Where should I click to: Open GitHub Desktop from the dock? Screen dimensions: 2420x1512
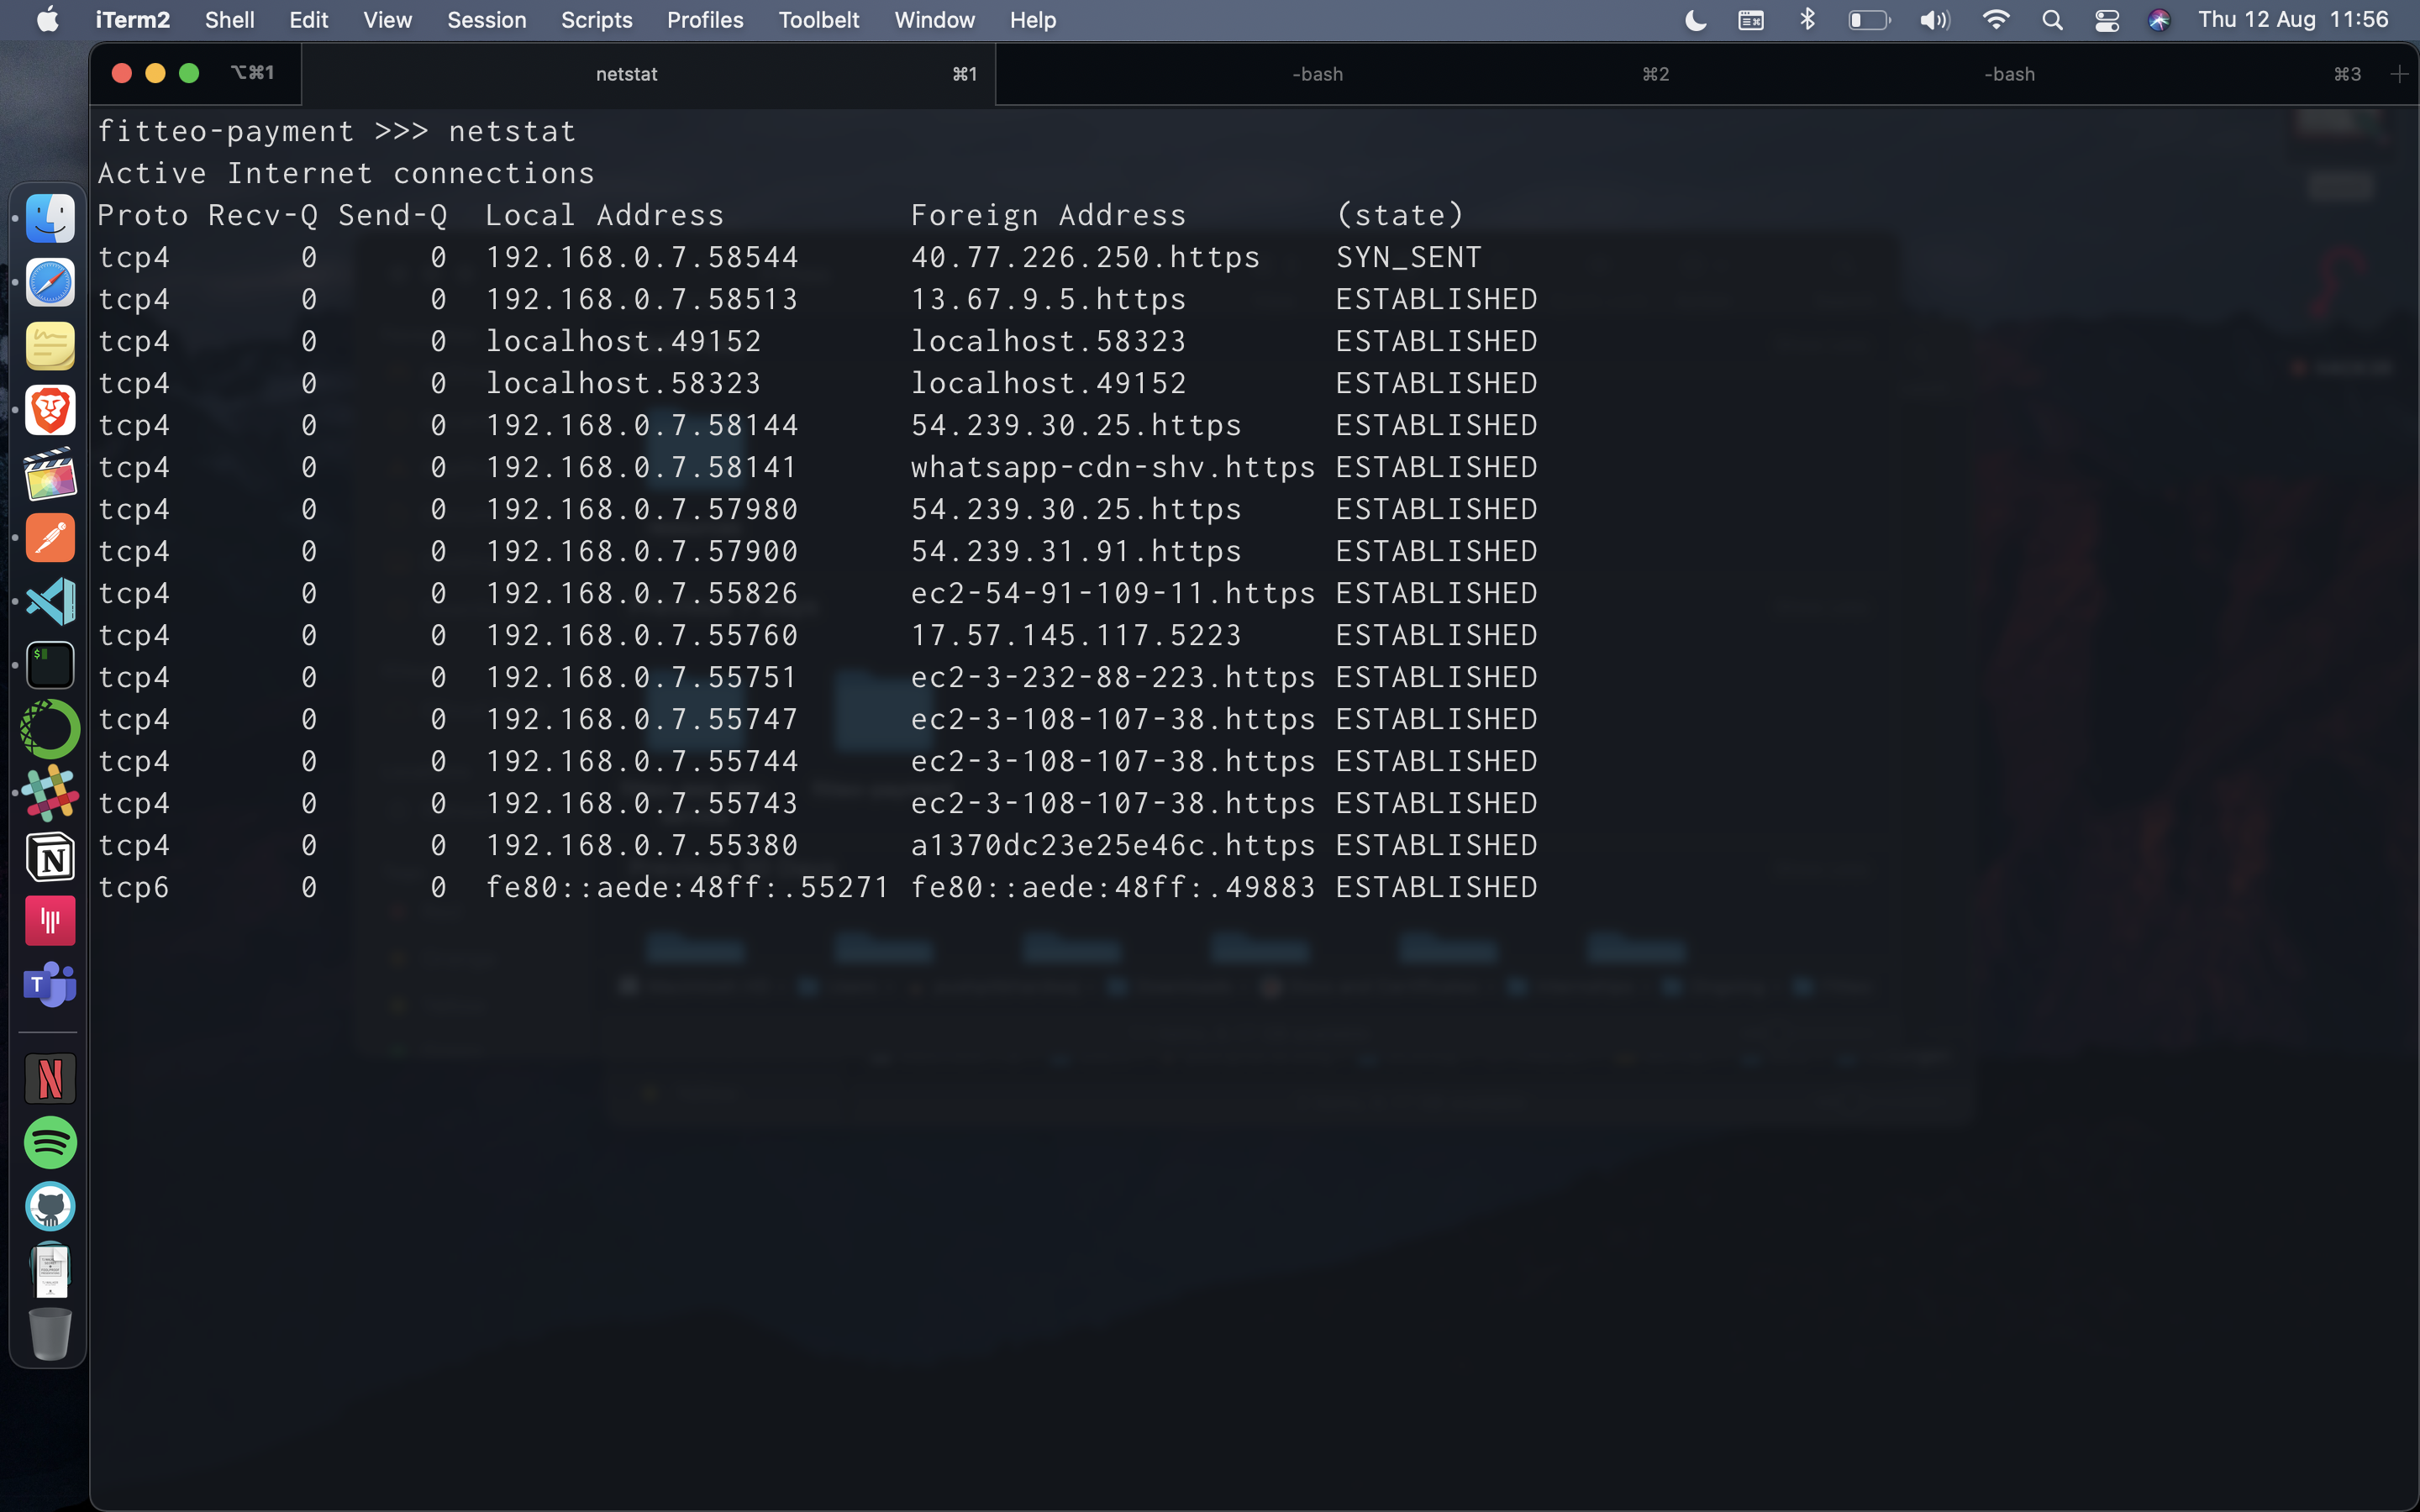50,1206
